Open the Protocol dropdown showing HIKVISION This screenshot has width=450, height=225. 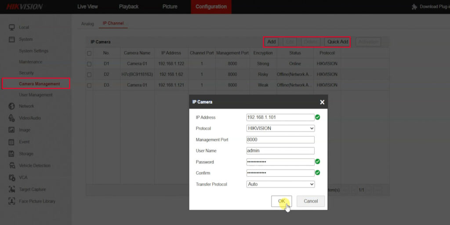click(x=280, y=128)
